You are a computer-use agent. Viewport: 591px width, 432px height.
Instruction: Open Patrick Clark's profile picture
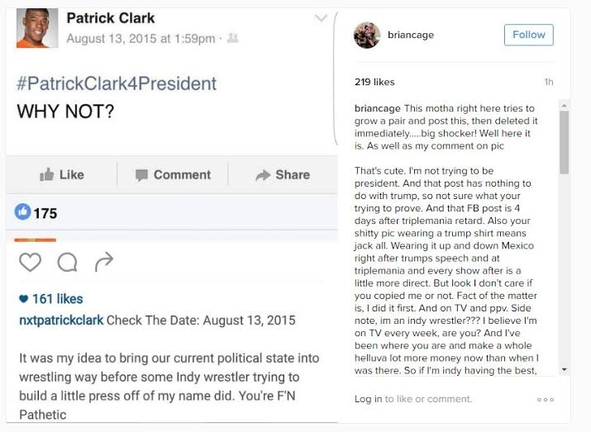tap(37, 28)
